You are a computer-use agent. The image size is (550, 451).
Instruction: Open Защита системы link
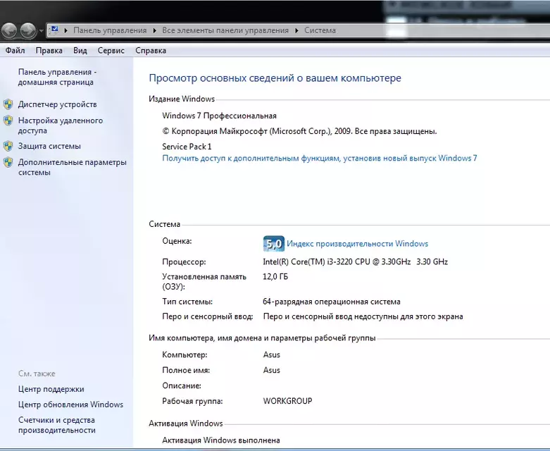(x=49, y=146)
